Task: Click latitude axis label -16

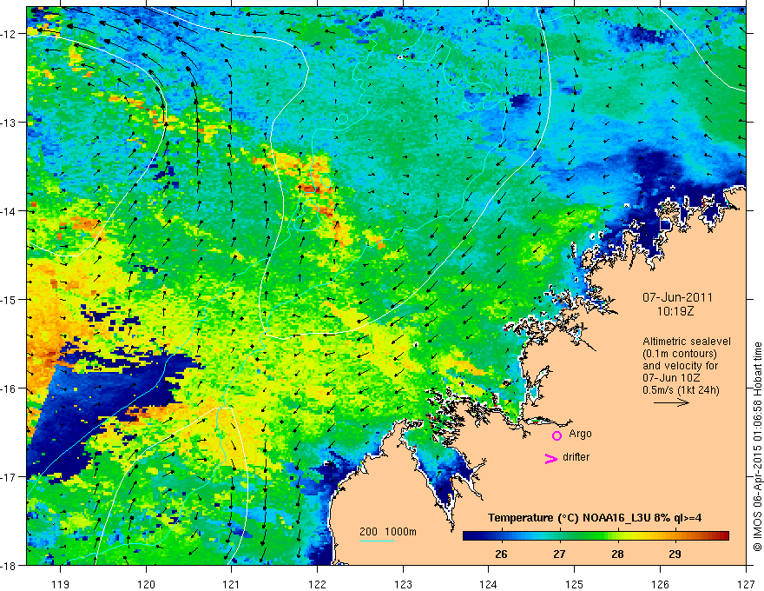Action: [x=9, y=388]
